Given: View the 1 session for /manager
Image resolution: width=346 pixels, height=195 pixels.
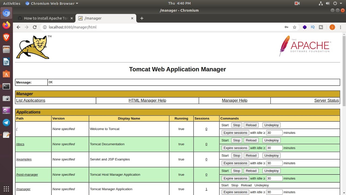Looking at the screenshot, I should pyautogui.click(x=206, y=189).
